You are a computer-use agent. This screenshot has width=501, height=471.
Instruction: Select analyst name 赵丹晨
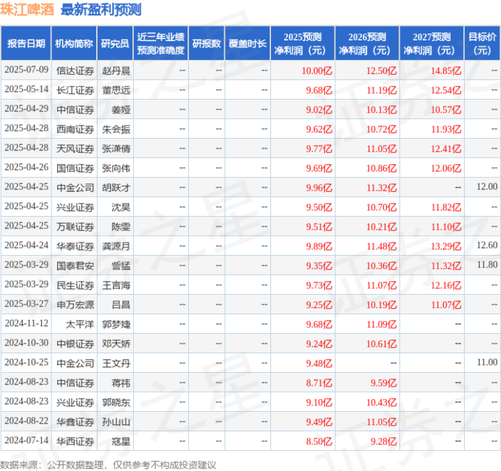(x=116, y=70)
